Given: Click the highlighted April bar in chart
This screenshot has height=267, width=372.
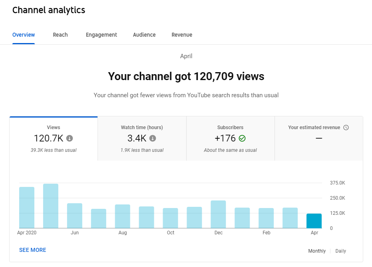Looking at the screenshot, I should click(314, 221).
